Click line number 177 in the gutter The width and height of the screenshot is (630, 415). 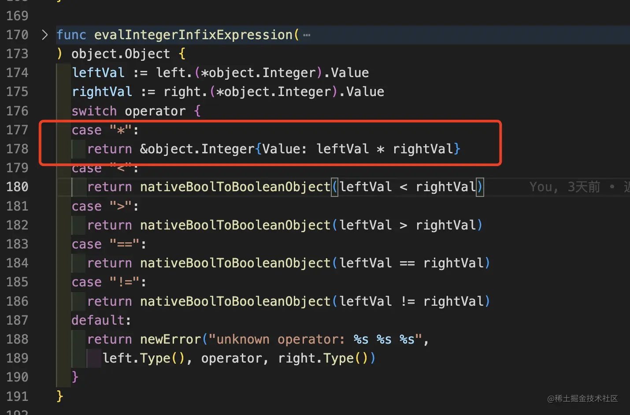[17, 130]
